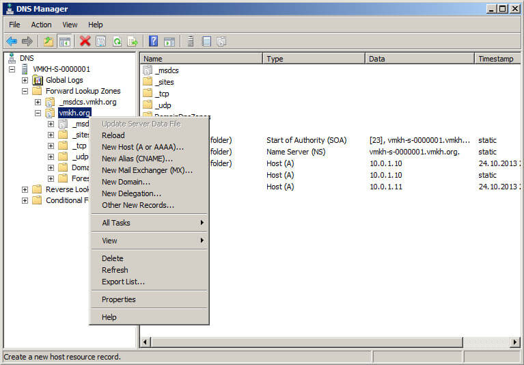Open the Help menu in menu bar
Viewport: 524px width, 365px height.
(x=95, y=25)
